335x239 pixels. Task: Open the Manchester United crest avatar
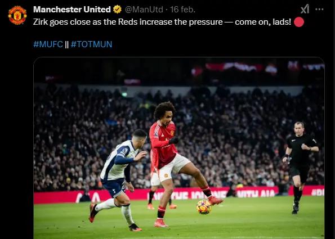17,15
